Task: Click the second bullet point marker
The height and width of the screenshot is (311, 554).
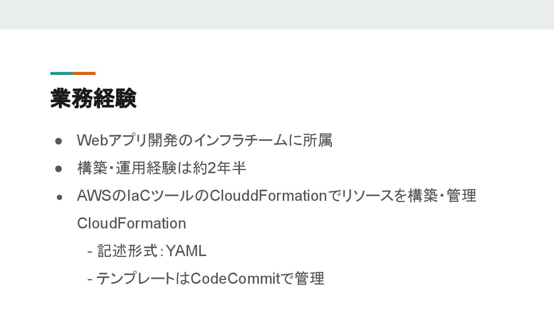Action: 59,169
